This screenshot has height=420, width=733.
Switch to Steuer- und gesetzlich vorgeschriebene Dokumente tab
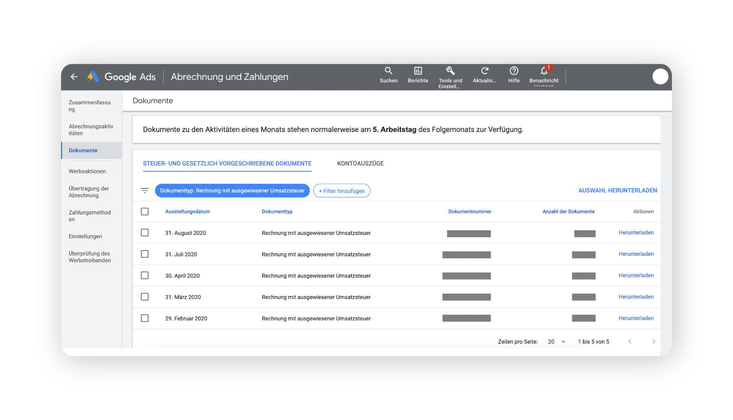227,163
